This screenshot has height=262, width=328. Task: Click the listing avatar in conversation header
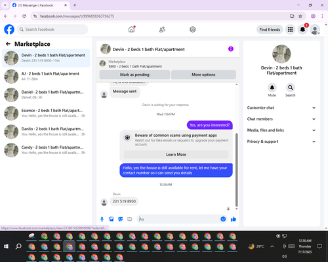pyautogui.click(x=106, y=49)
